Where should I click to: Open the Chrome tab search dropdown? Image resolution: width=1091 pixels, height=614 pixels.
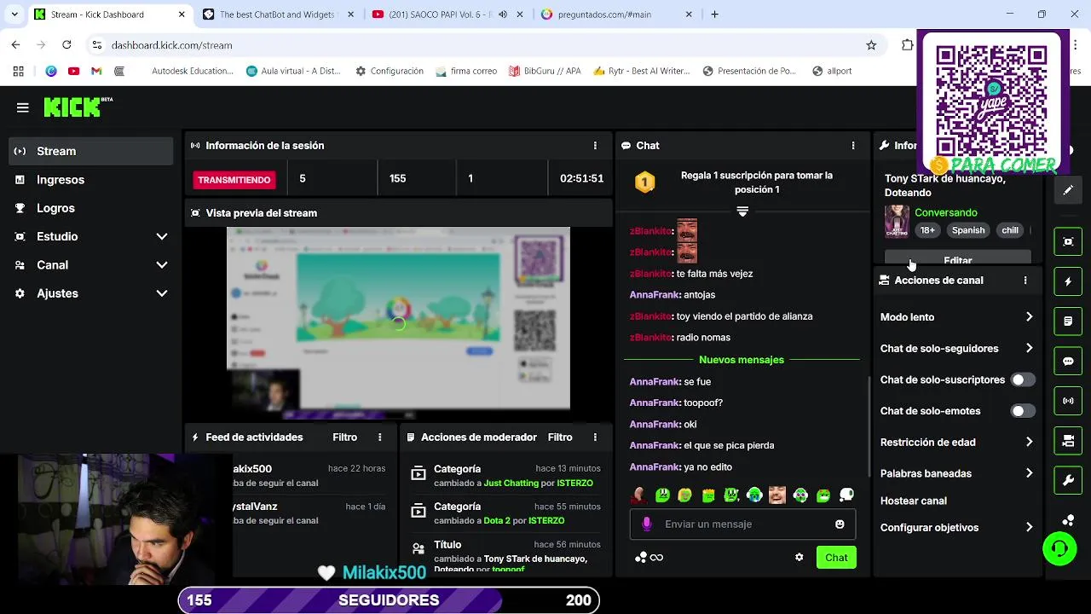[14, 14]
